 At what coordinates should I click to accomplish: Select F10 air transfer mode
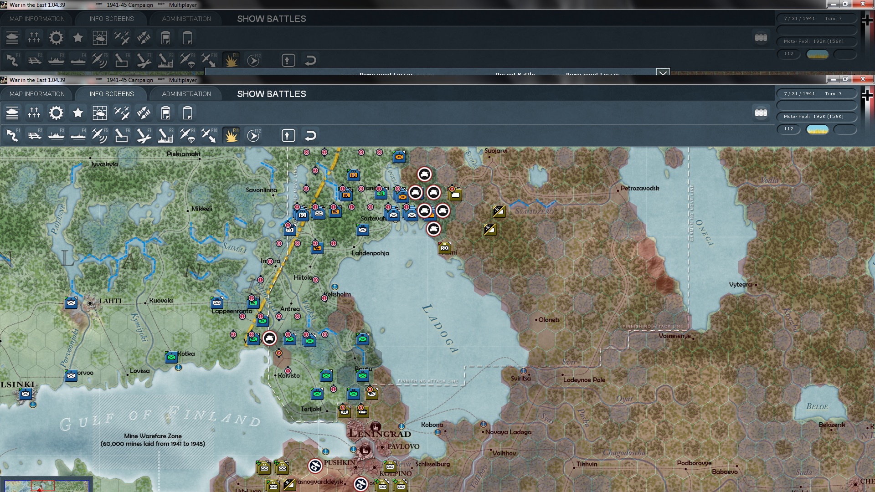click(x=209, y=135)
